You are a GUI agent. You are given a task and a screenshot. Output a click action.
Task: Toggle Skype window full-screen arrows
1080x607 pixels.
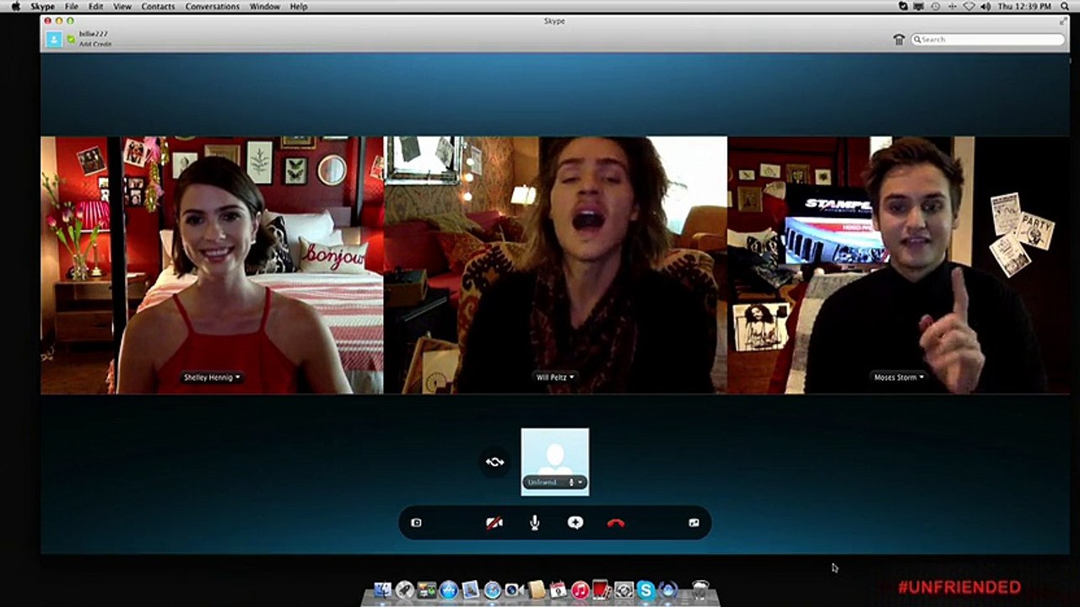(1063, 21)
